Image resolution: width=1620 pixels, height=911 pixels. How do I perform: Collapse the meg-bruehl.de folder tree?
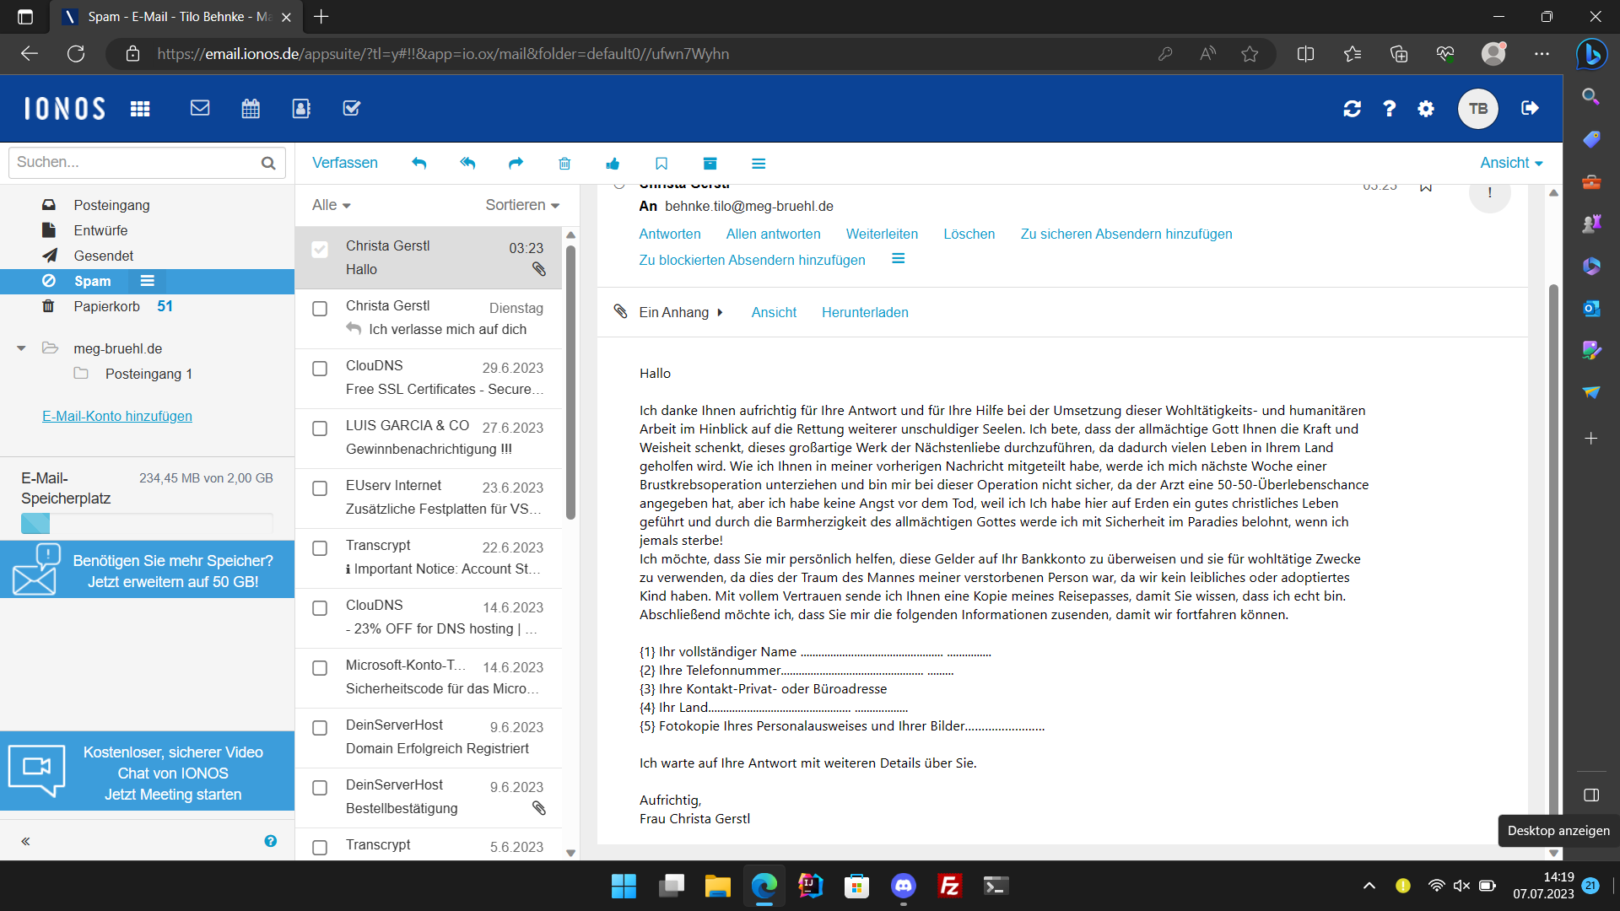pos(21,348)
